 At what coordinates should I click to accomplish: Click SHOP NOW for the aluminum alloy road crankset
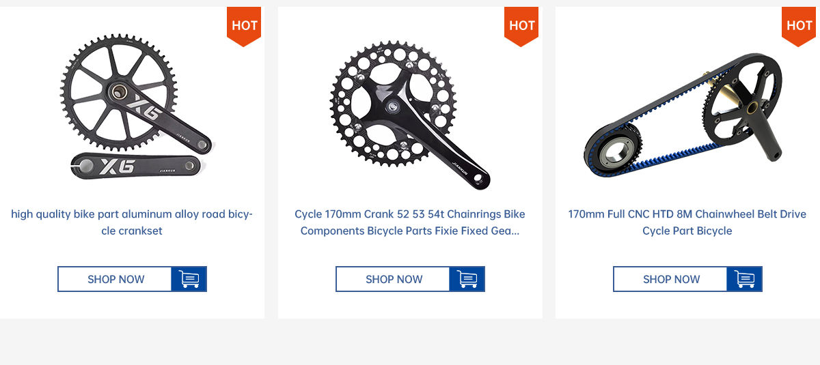(115, 279)
